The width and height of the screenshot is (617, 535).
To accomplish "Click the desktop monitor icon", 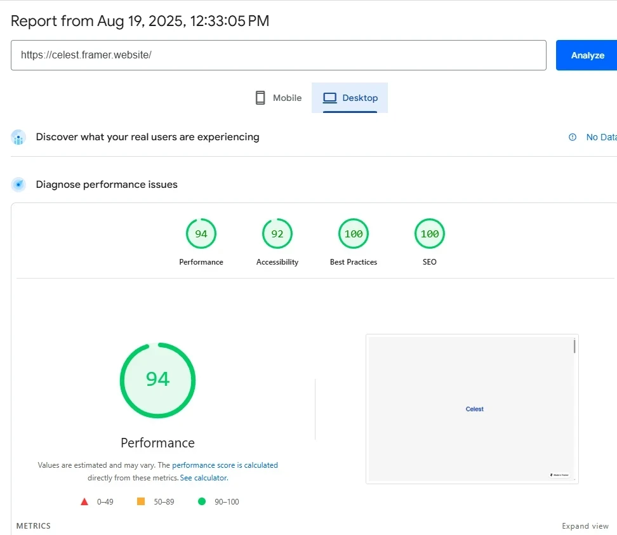I will (x=329, y=98).
